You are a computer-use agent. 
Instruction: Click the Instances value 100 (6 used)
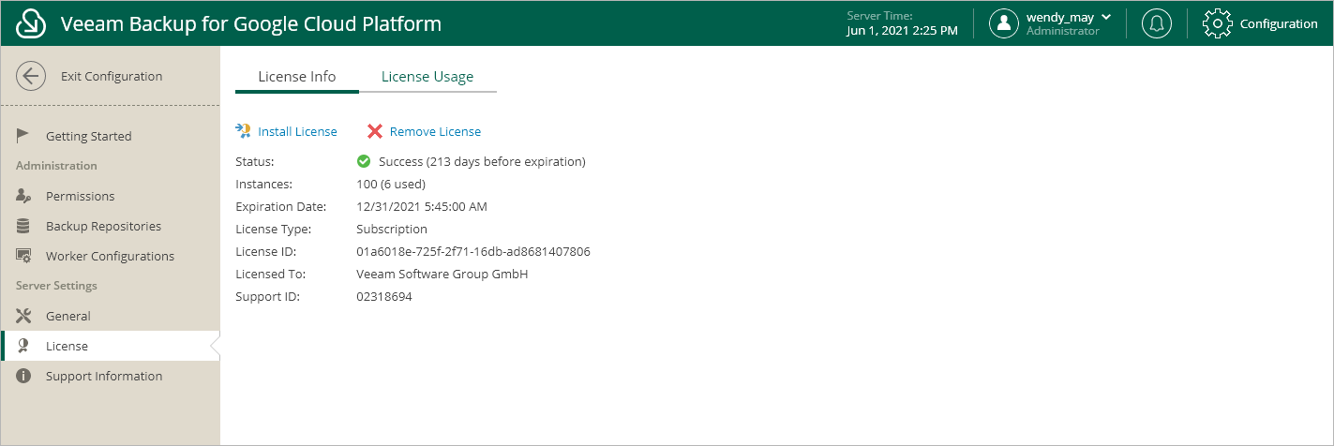[x=392, y=184]
